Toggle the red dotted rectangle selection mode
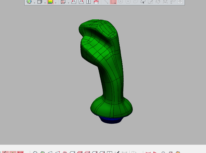The height and width of the screenshot is (153, 206). pos(113,2)
